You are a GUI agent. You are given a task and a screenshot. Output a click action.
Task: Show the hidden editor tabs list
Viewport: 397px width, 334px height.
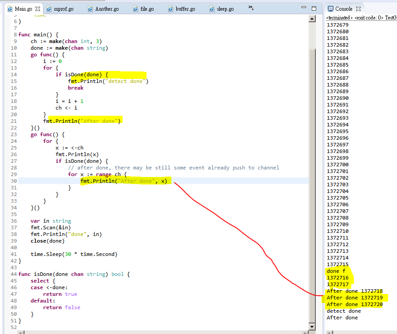pos(251,8)
